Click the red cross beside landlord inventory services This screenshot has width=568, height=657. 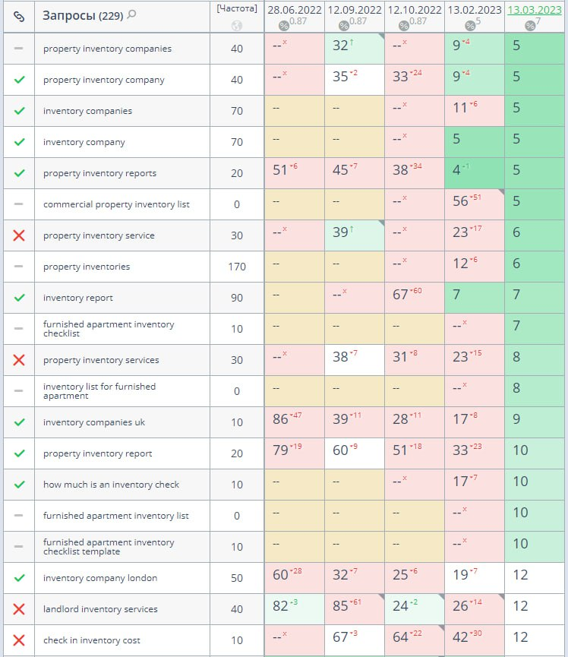click(19, 609)
